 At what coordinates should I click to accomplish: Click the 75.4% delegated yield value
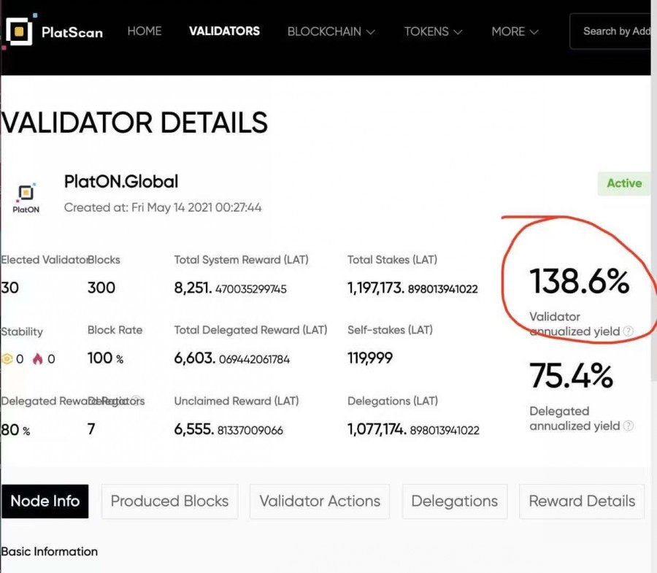(x=571, y=375)
